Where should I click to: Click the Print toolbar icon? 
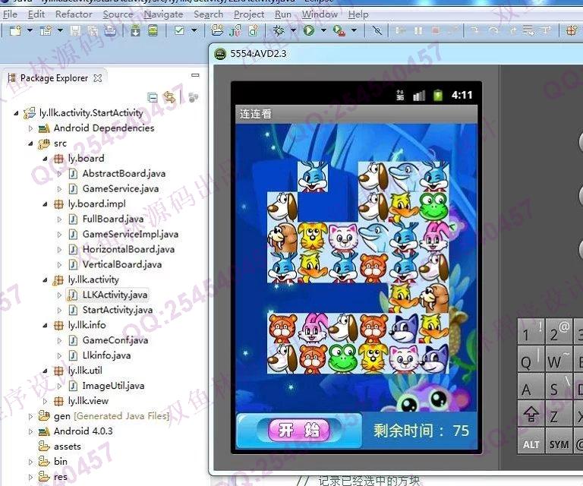109,30
